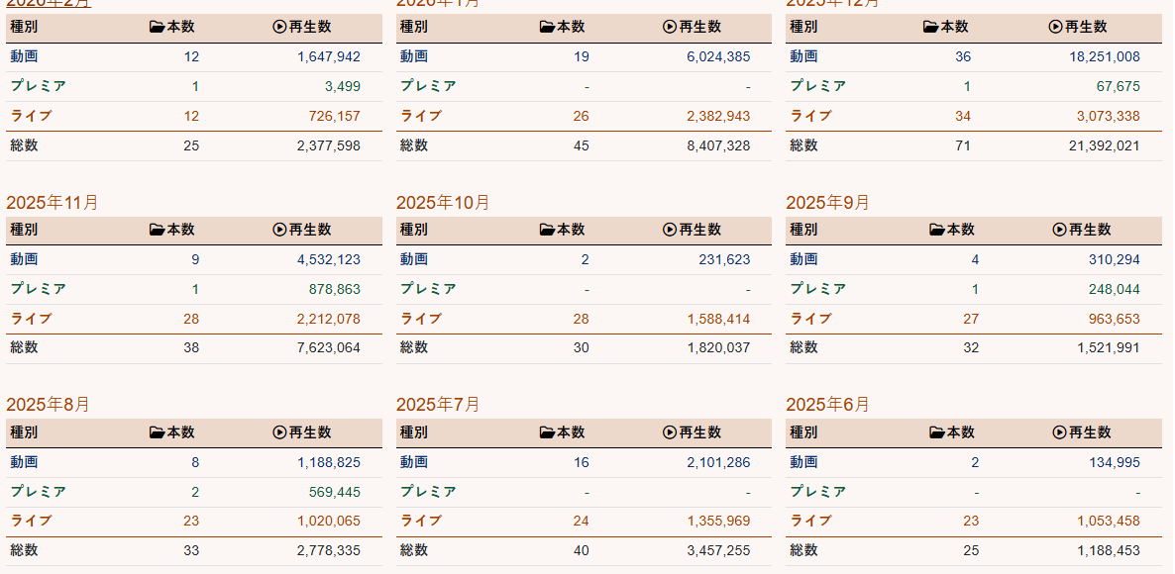Click folder icon in table totaling 21,392,021 views
The image size is (1175, 574).
click(x=930, y=27)
